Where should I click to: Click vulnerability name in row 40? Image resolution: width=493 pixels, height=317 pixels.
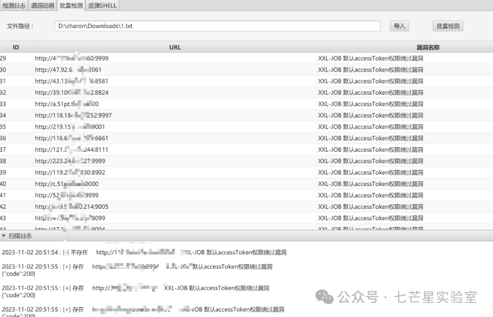370,184
